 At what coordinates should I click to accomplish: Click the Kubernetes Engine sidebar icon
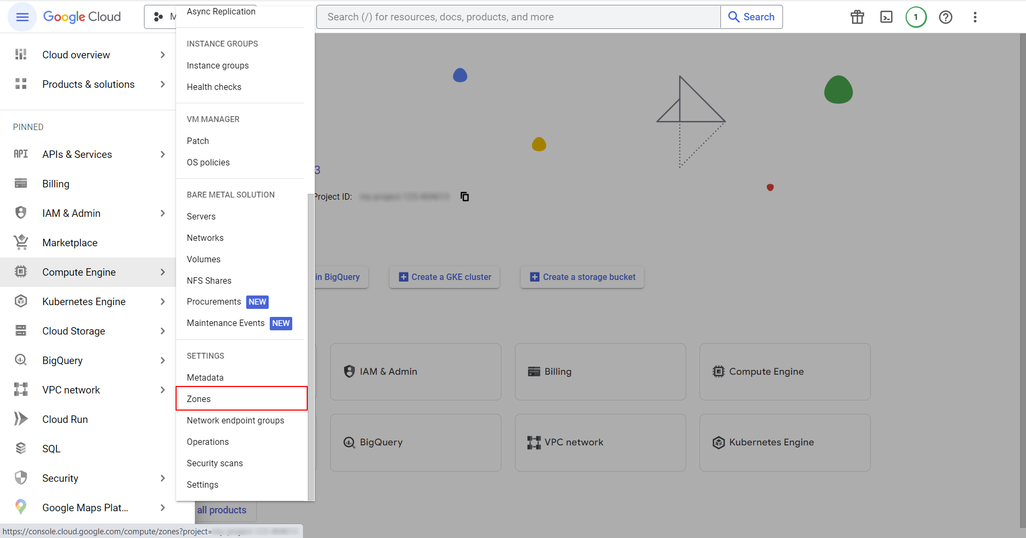[x=21, y=301]
